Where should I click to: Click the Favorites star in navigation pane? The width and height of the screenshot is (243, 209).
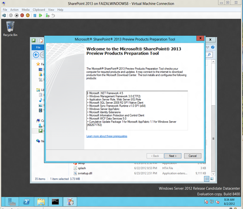point(38,64)
